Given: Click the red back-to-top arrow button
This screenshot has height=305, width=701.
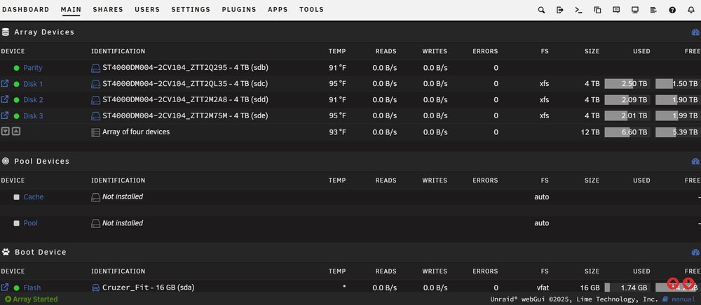Looking at the screenshot, I should [673, 283].
